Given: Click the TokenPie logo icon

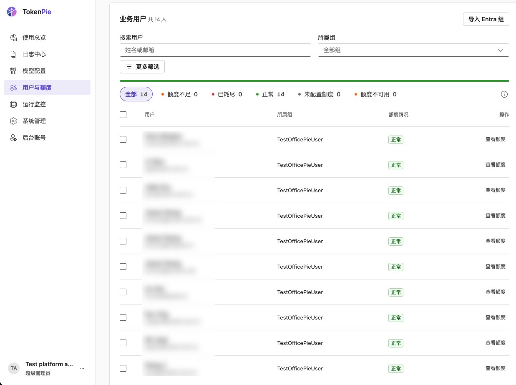Looking at the screenshot, I should point(12,12).
